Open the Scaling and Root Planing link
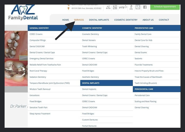 tap(145, 101)
